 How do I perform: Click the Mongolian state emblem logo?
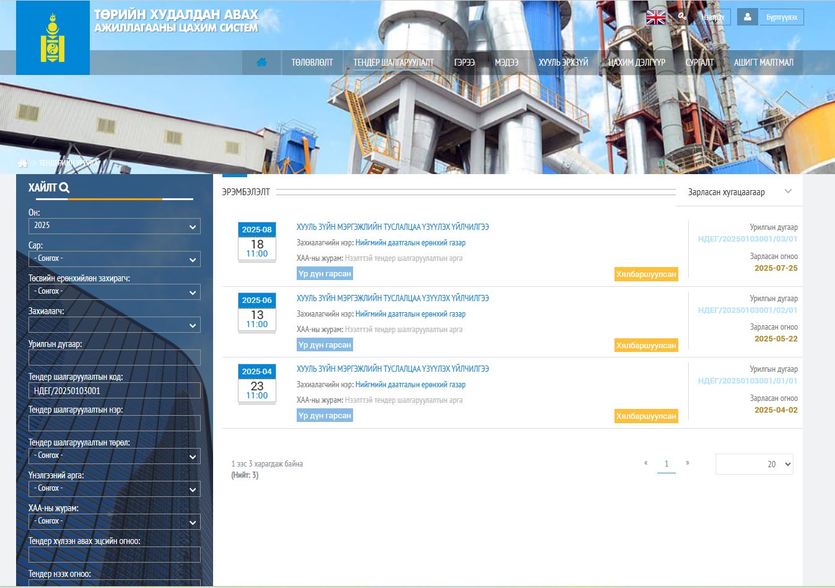(x=53, y=38)
